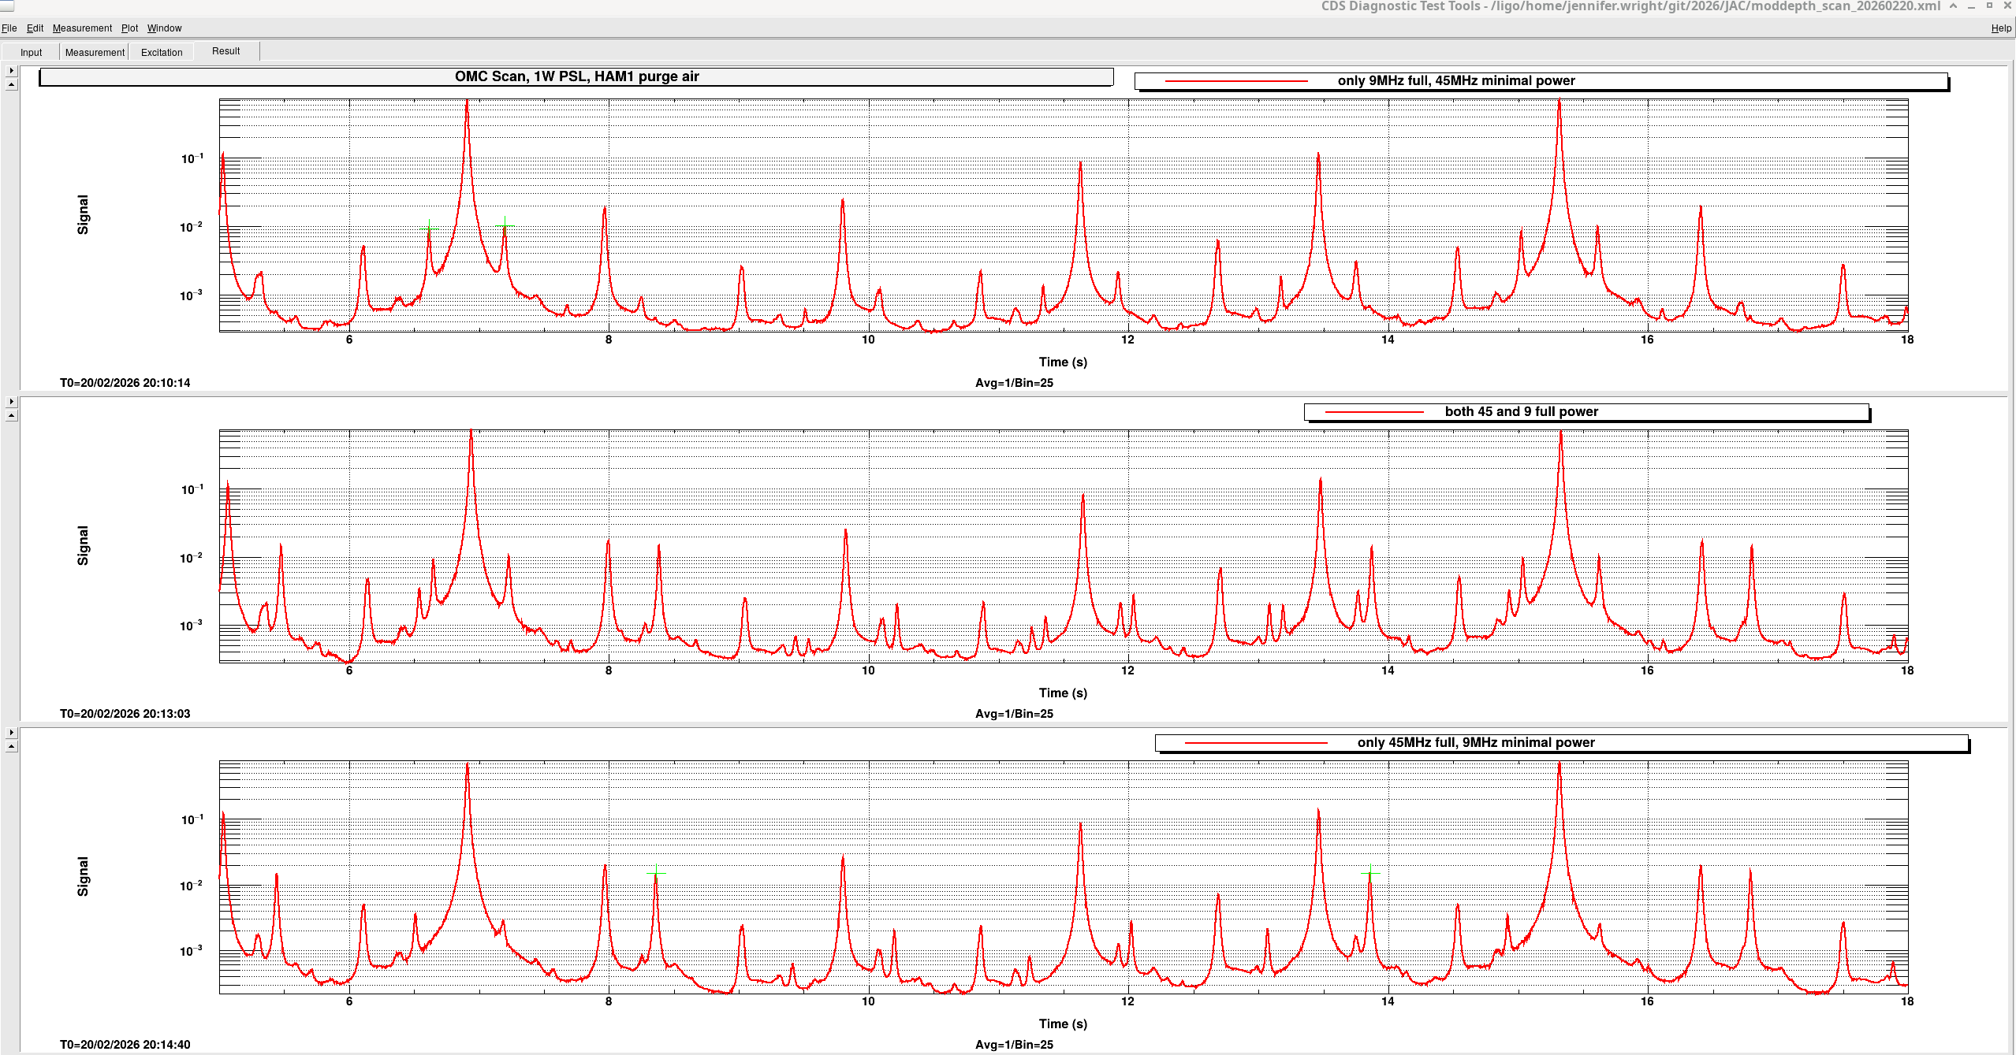This screenshot has width=2016, height=1055.
Task: Click right-arrow button beside middle plot
Action: (x=11, y=402)
